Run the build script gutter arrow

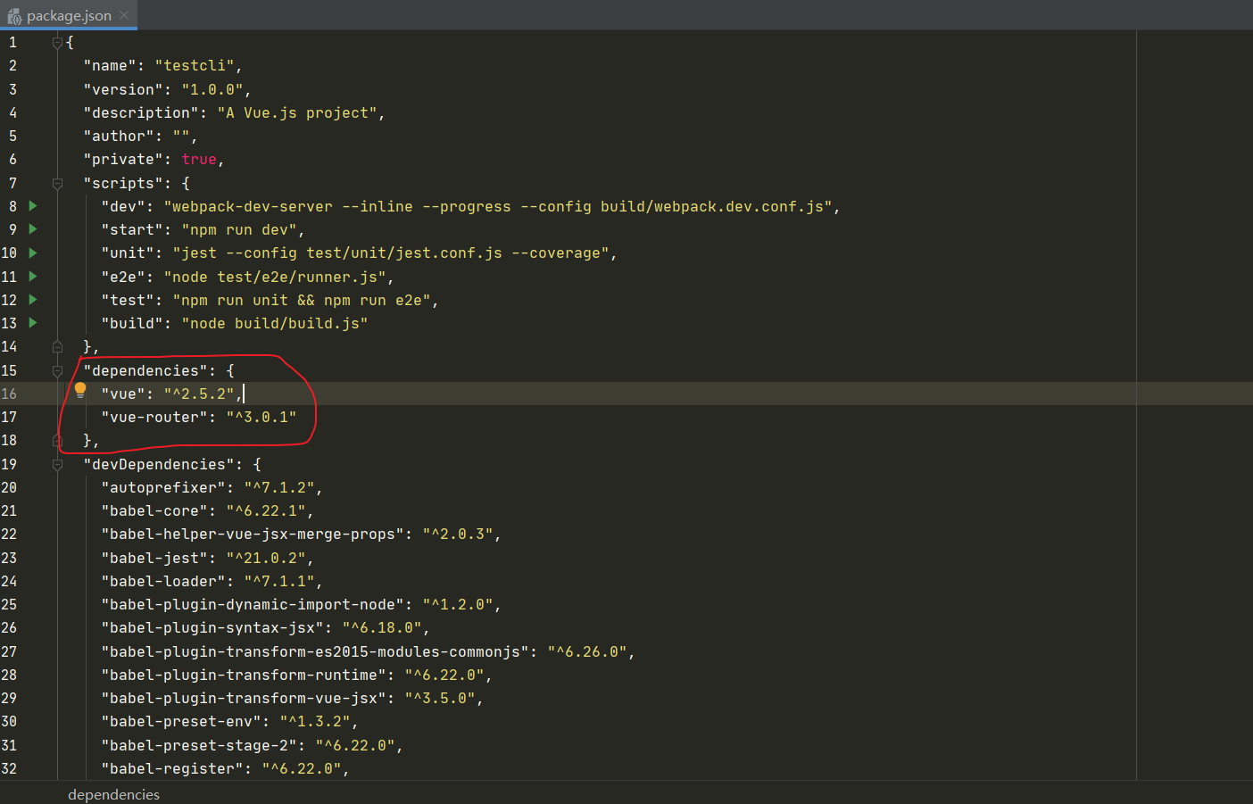(33, 323)
